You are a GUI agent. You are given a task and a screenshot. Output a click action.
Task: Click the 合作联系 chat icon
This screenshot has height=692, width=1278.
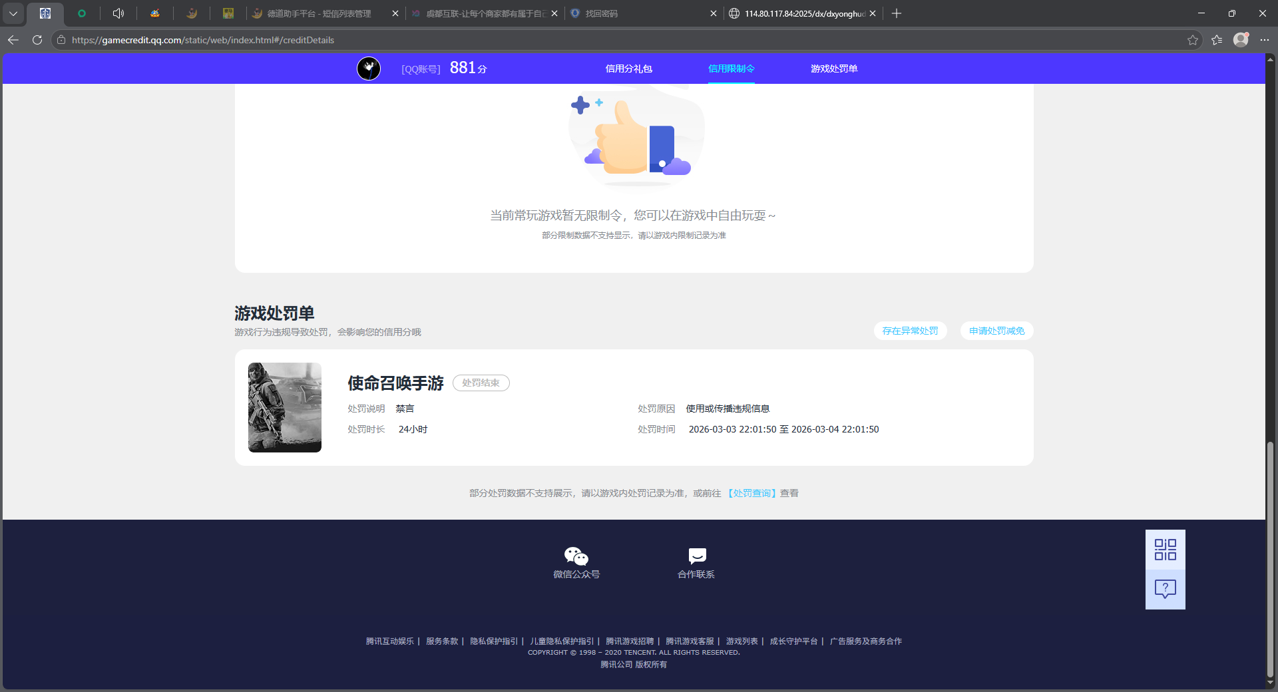click(x=697, y=556)
